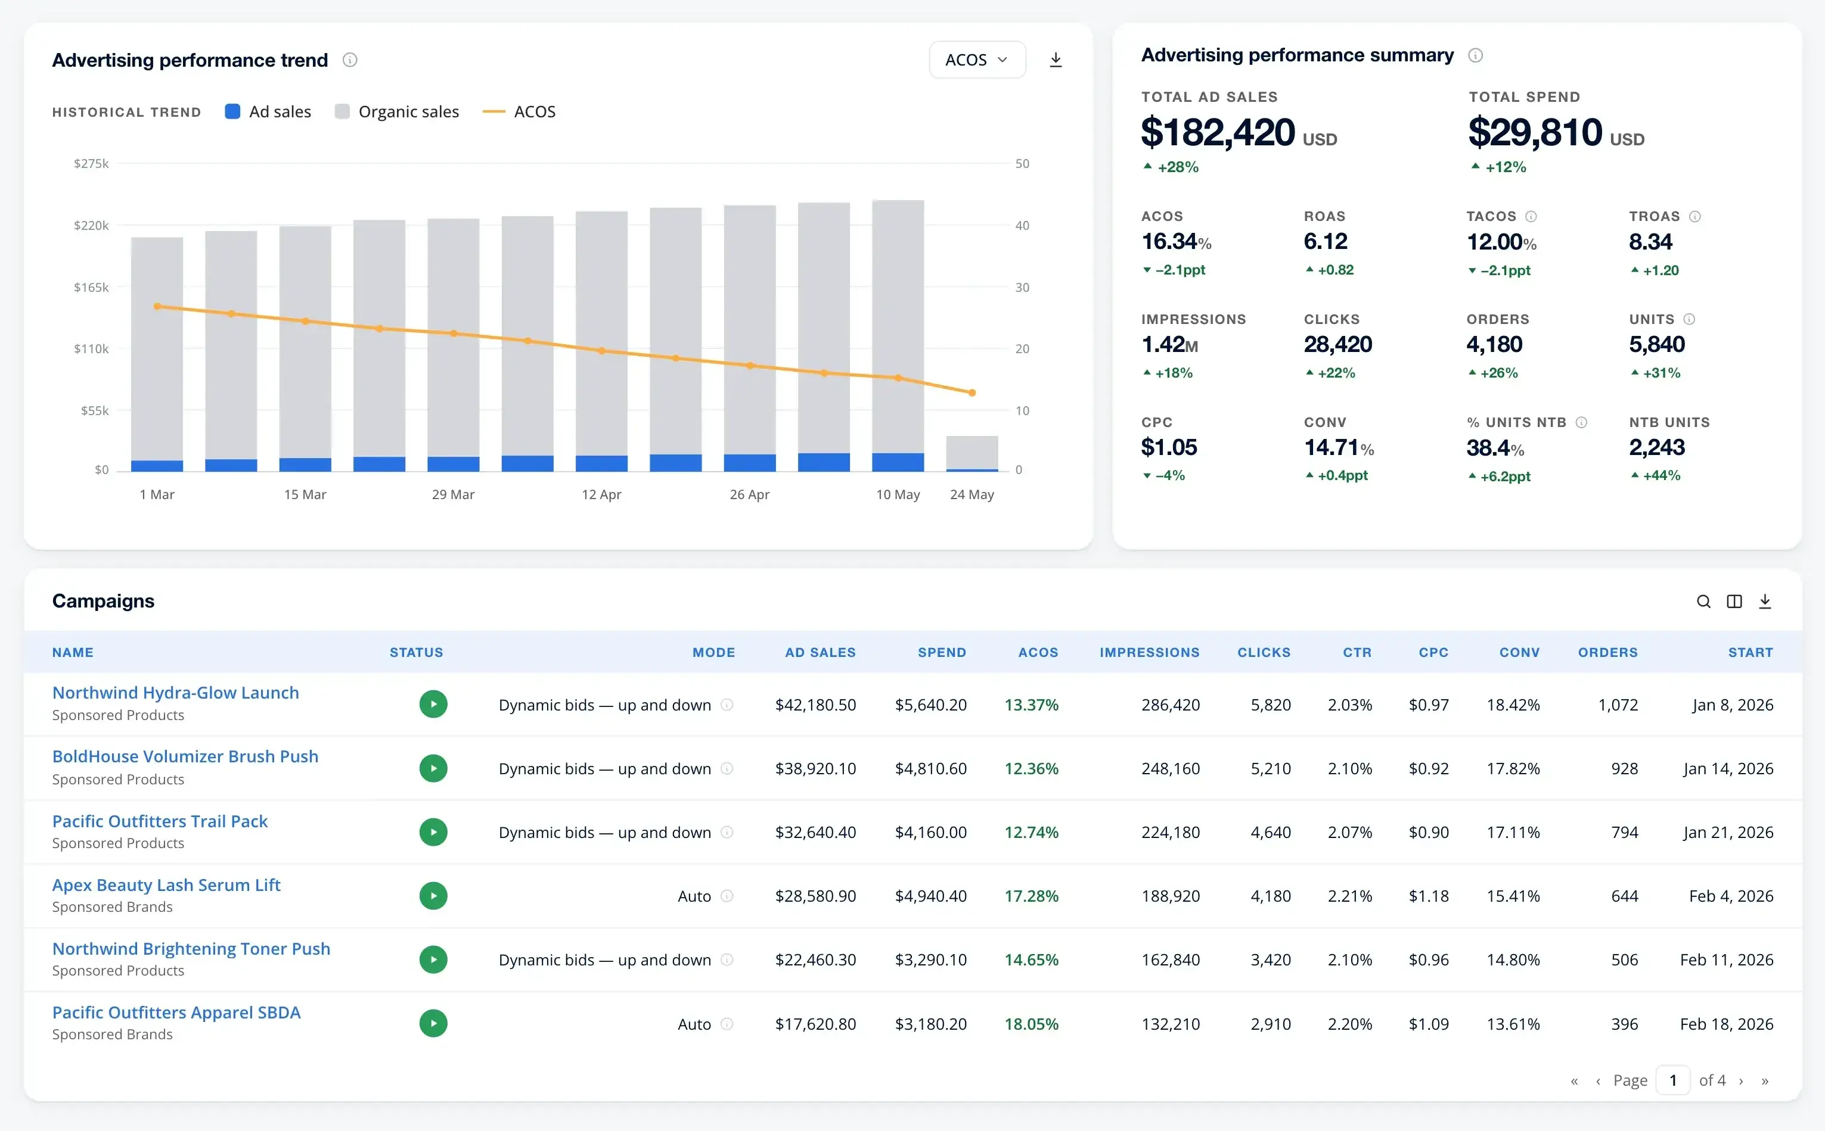Screen dimensions: 1825x1131
Task: Show bid mode info for Northwind Hydra-Glow Launch
Action: [x=726, y=705]
